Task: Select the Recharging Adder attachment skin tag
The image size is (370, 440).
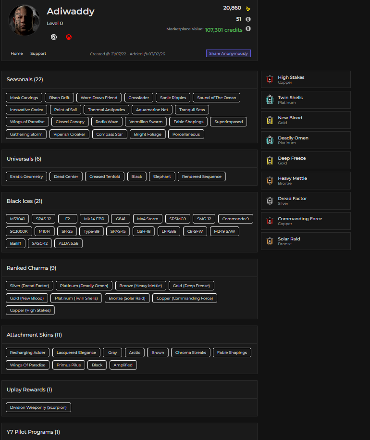Action: click(27, 352)
